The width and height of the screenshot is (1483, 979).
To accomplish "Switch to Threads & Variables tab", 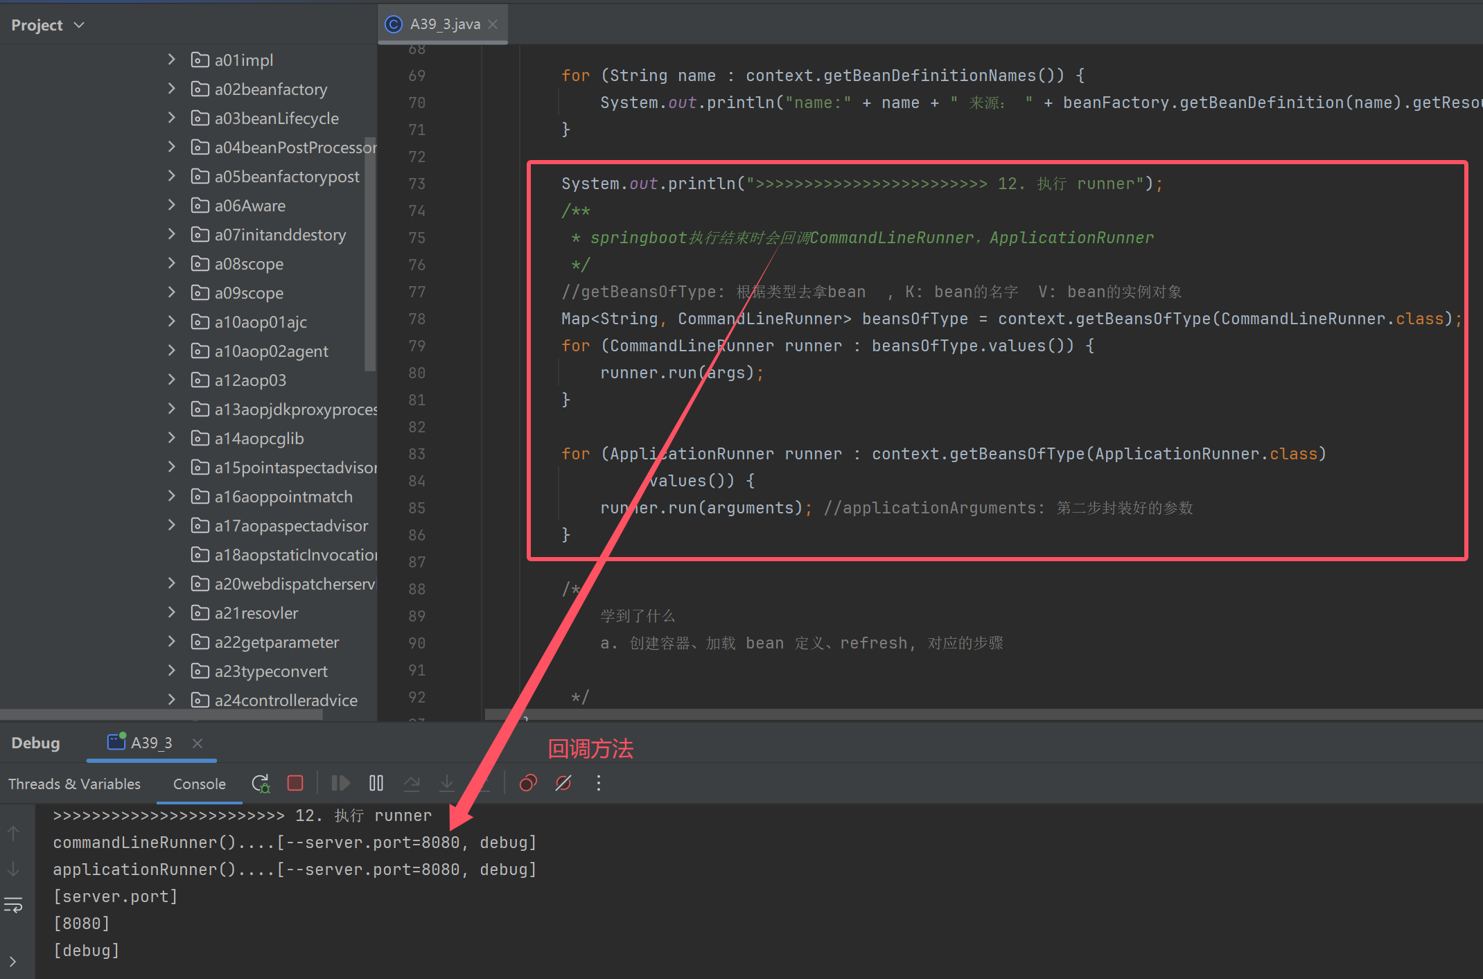I will pyautogui.click(x=74, y=784).
